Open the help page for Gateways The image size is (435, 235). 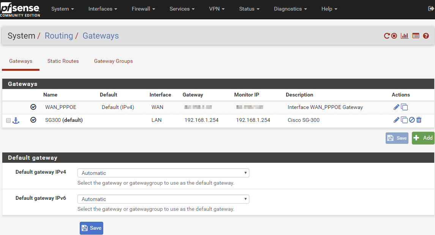[426, 36]
